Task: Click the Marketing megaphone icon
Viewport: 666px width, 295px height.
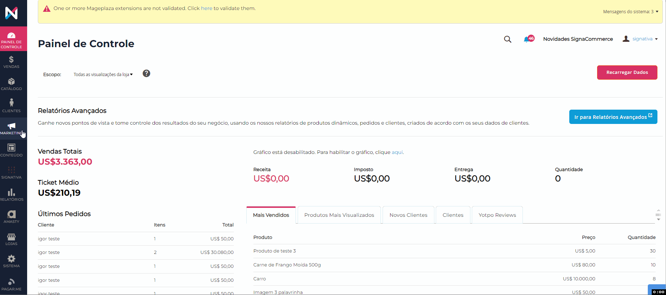Action: [x=11, y=126]
